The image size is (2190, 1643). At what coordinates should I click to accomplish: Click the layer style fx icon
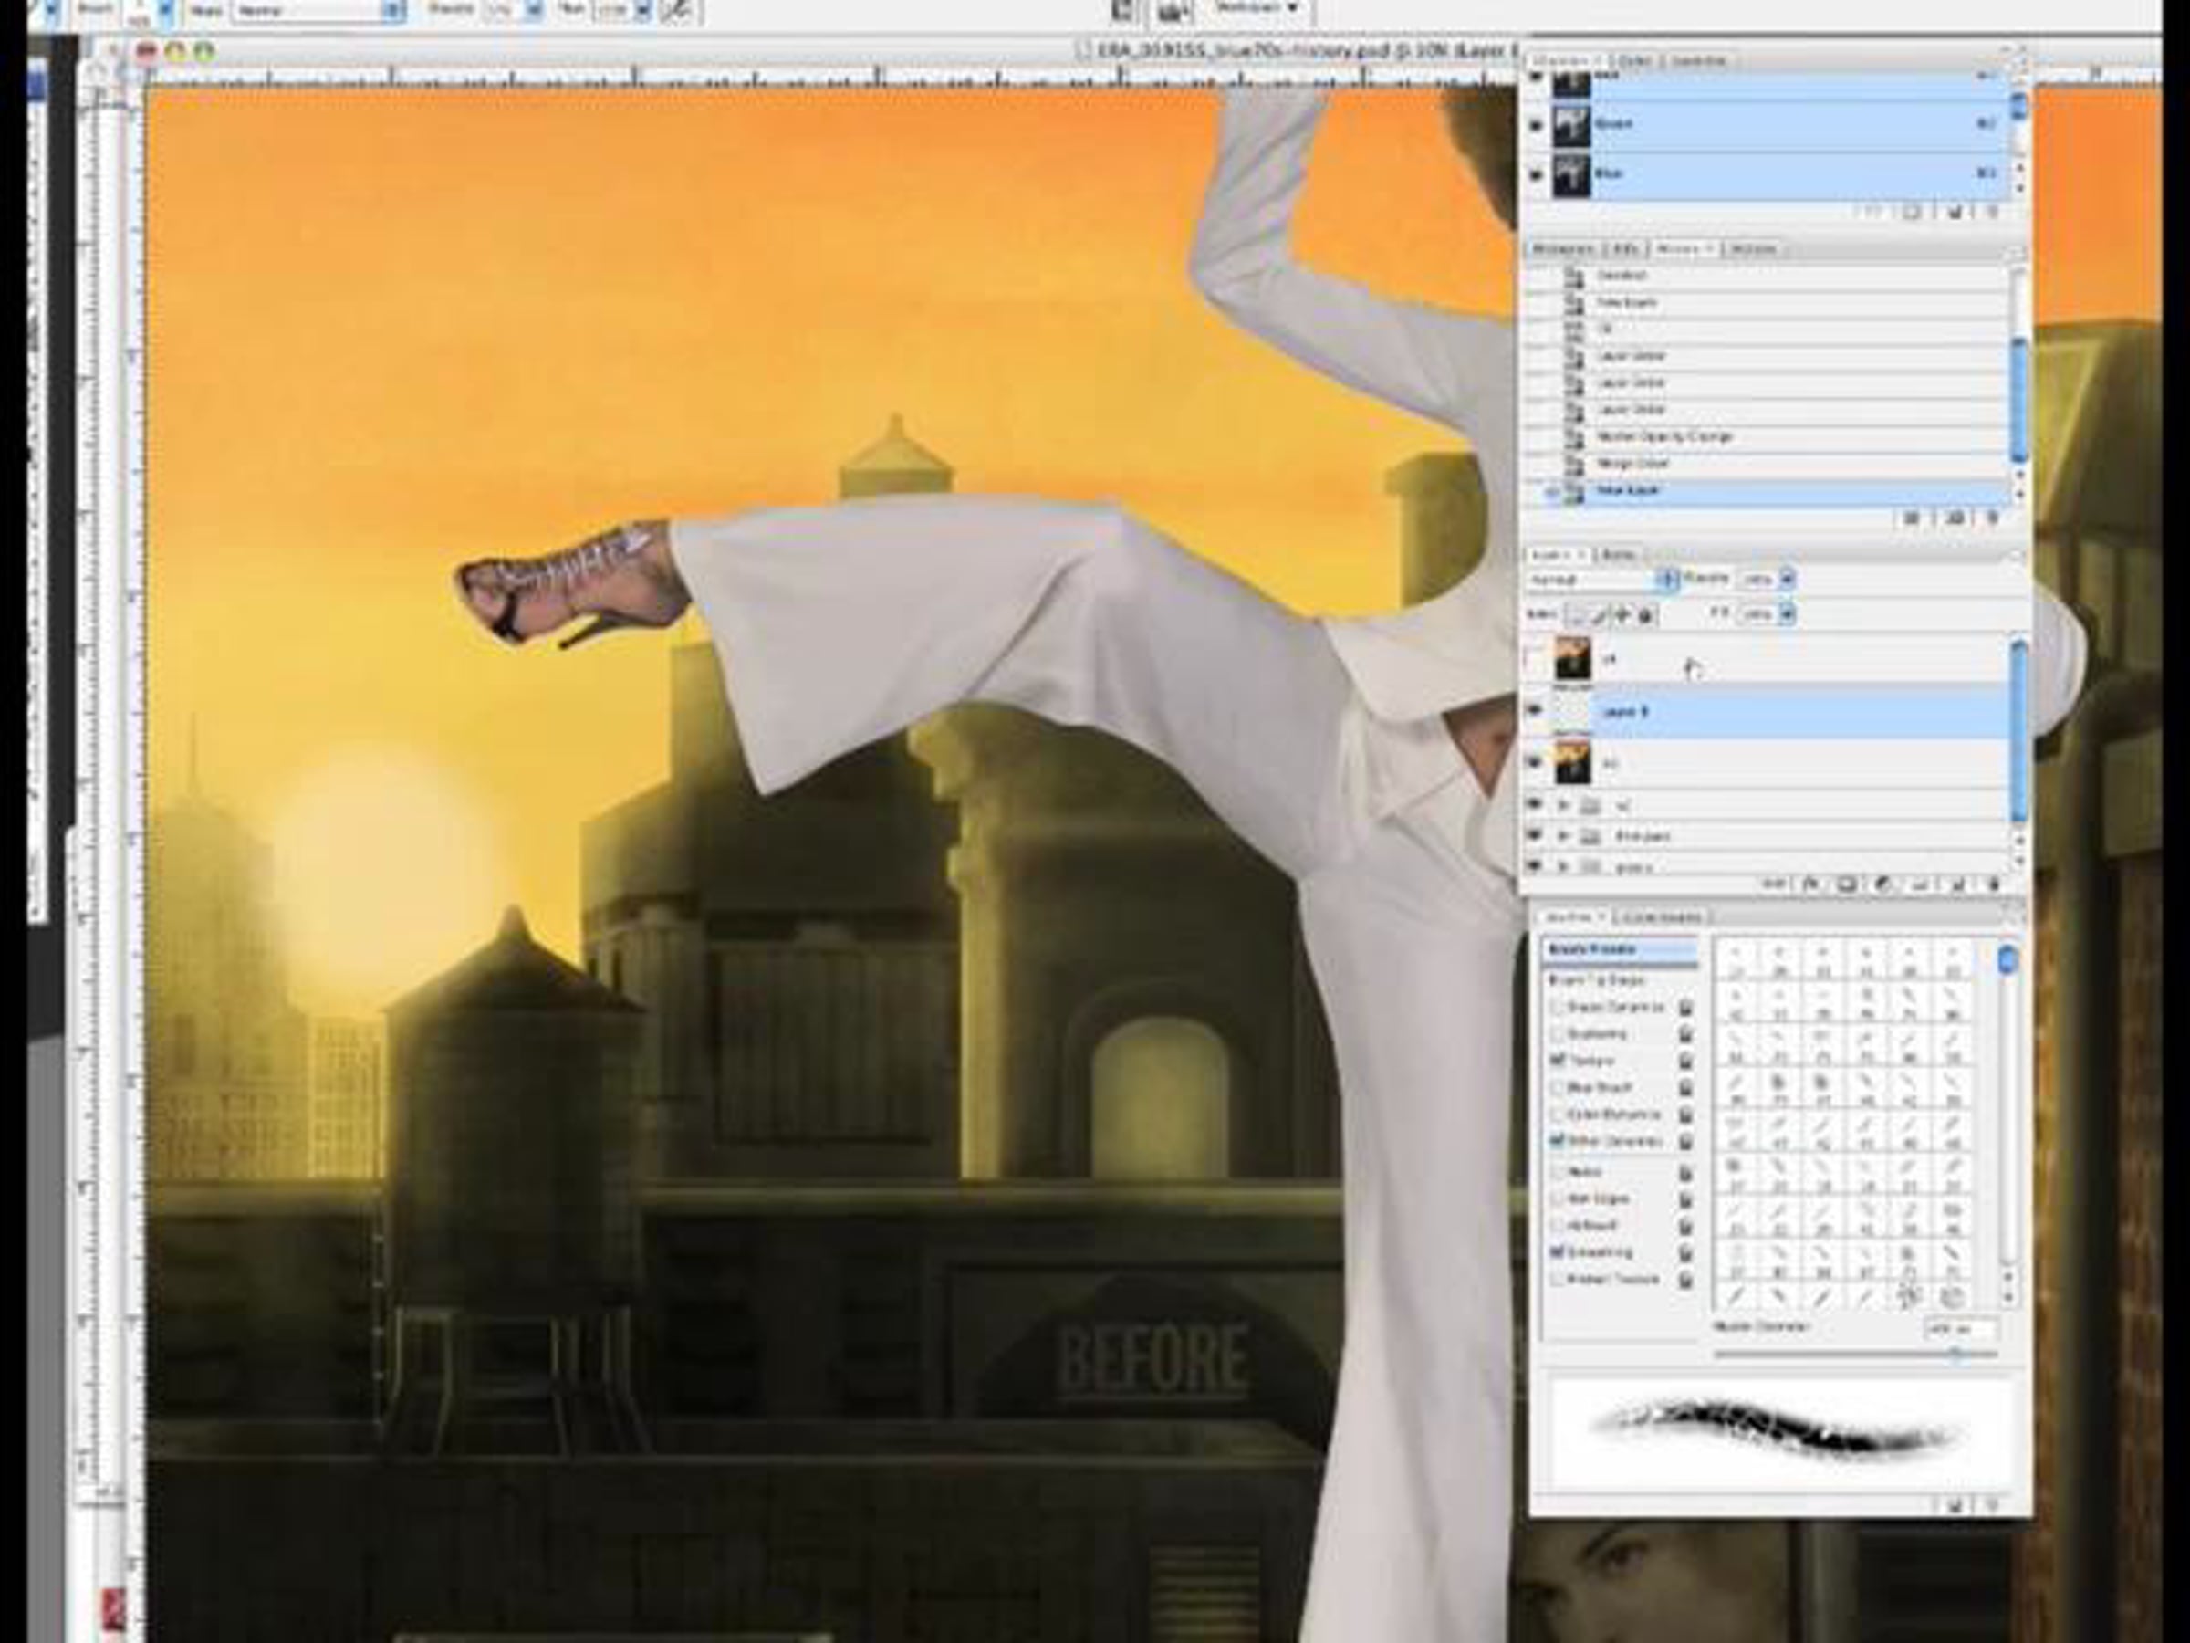(x=1810, y=884)
